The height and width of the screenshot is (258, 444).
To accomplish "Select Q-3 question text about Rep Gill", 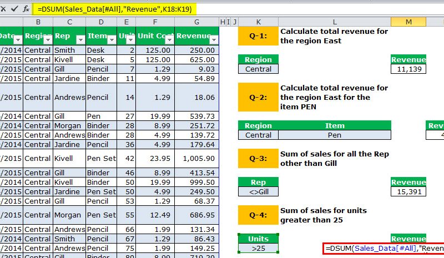I will [x=335, y=159].
